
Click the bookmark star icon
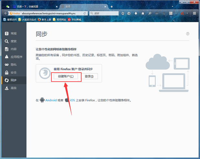(x=123, y=13)
